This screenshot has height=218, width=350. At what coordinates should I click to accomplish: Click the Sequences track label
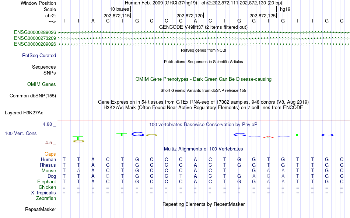pos(44,67)
